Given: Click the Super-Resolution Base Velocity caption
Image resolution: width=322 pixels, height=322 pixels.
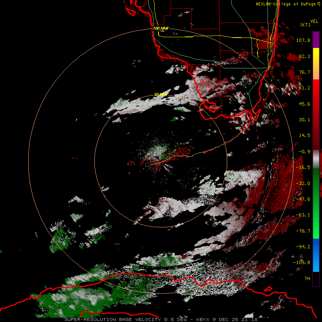Looking at the screenshot, I should tap(161, 319).
